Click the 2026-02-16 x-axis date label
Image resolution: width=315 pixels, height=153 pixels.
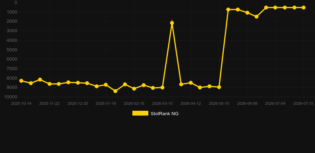pyautogui.click(x=134, y=104)
